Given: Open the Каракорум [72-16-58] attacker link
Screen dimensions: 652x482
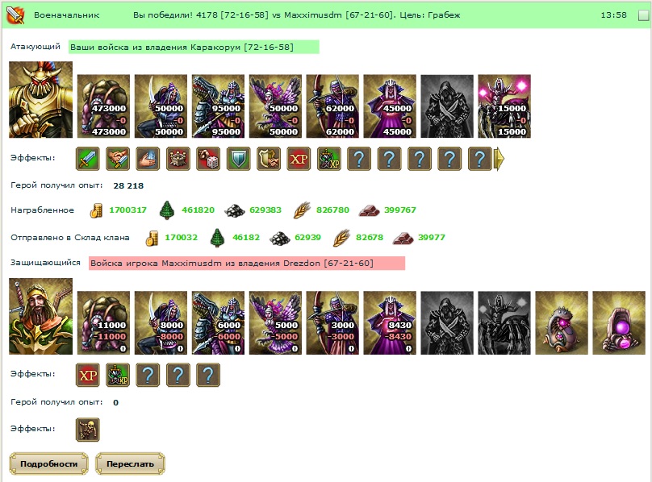Looking at the screenshot, I should [194, 47].
